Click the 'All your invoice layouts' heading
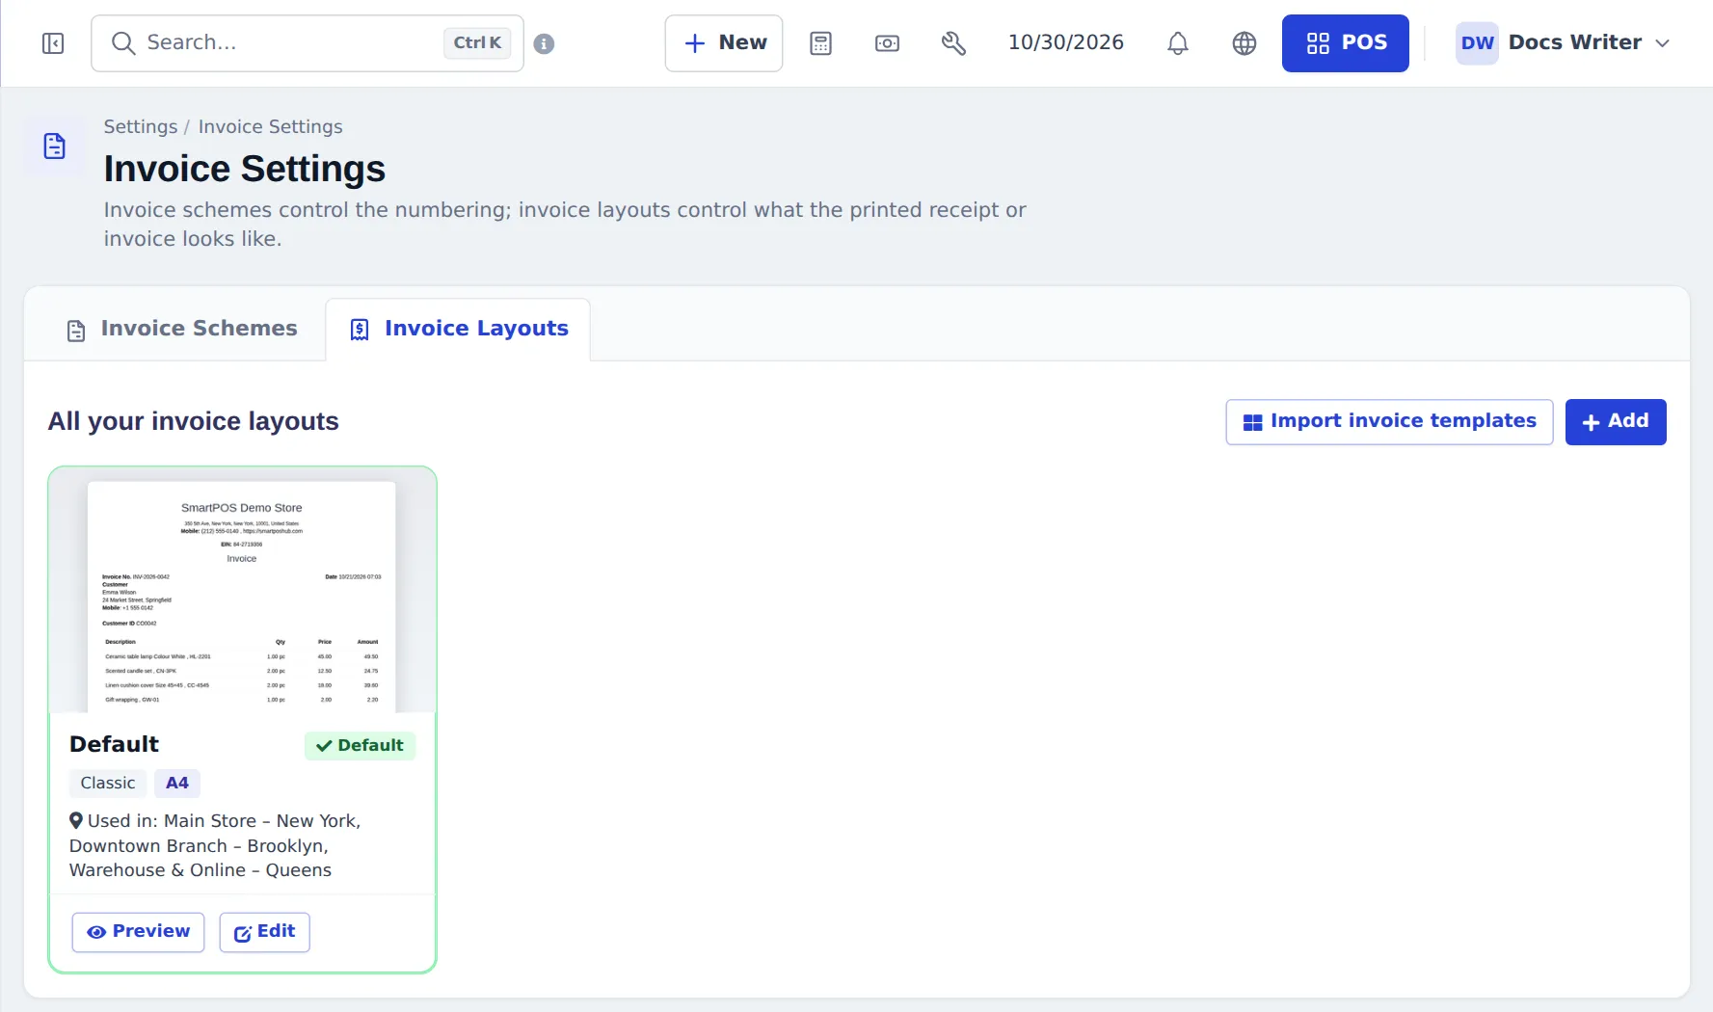 [x=194, y=421]
